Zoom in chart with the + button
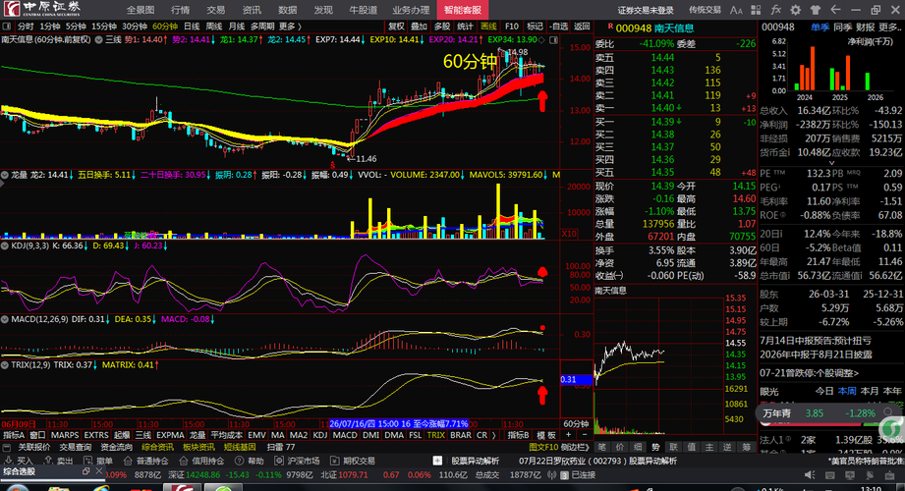 [568, 434]
